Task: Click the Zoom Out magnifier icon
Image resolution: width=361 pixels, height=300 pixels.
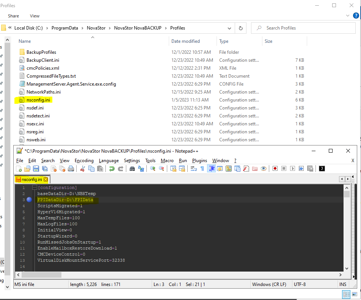Action: 162,169
